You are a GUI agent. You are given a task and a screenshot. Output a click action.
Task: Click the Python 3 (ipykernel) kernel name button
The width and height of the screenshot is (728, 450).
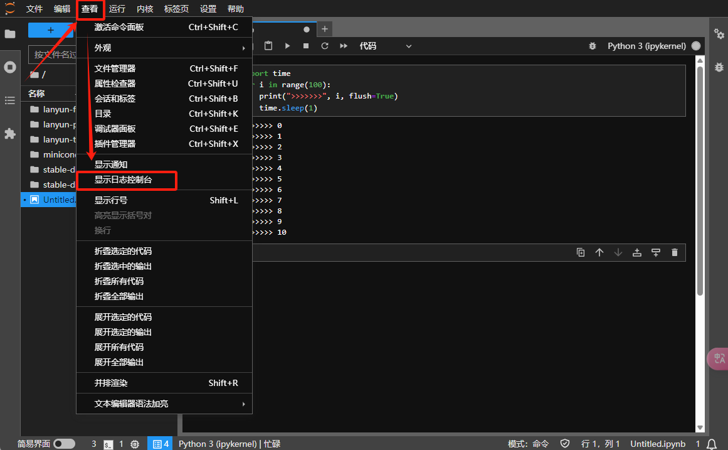tap(646, 46)
